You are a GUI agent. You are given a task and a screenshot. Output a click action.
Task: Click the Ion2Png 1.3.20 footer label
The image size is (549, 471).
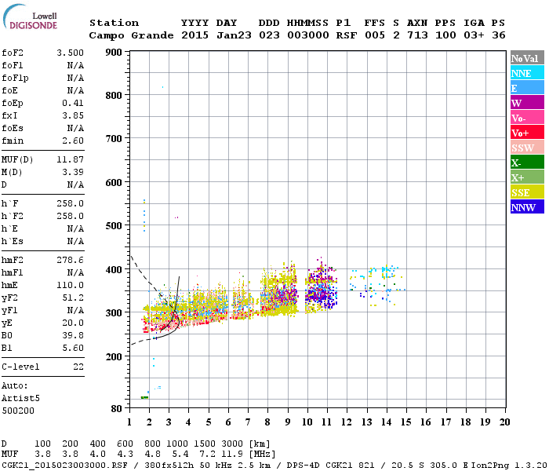[x=509, y=466]
